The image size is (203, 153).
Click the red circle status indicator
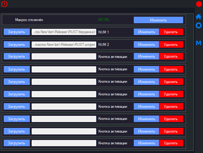click(x=199, y=4)
